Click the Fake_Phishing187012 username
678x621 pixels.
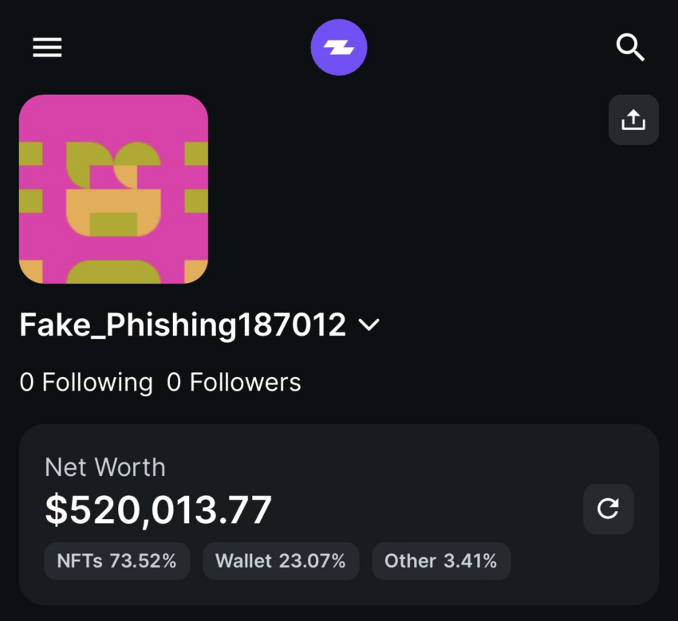click(183, 325)
